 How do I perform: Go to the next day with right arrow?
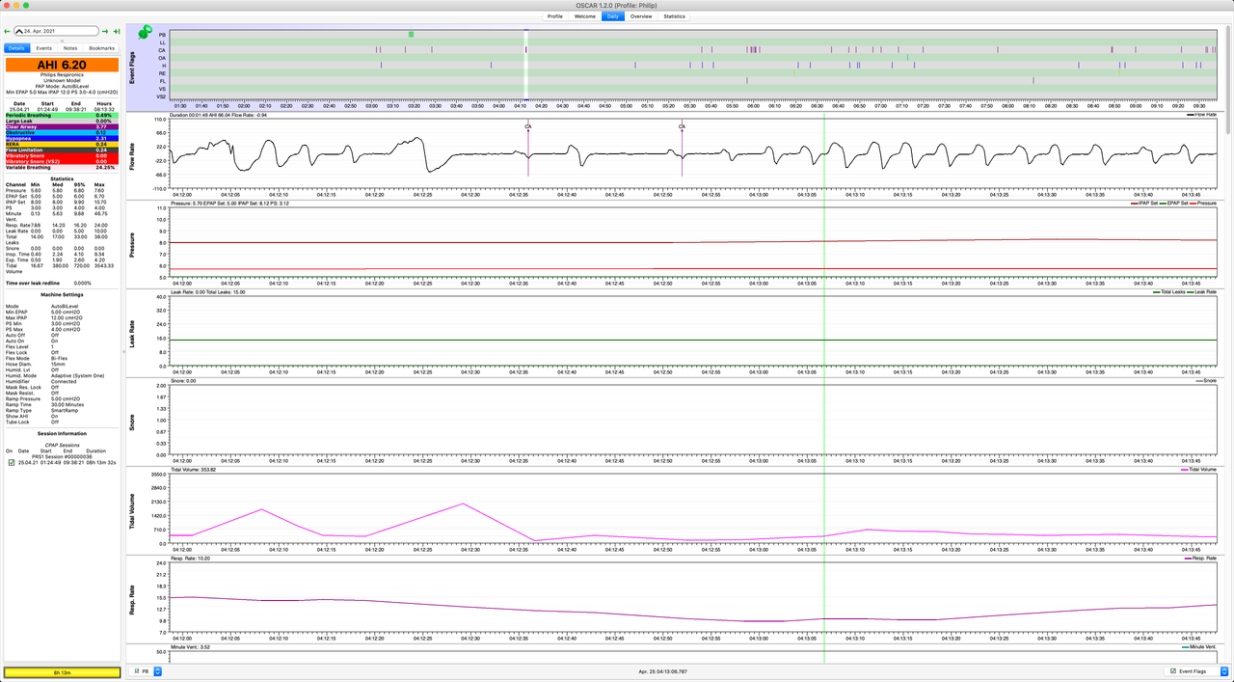tap(106, 31)
